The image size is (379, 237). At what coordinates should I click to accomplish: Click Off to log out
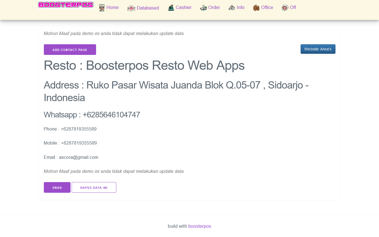(293, 8)
